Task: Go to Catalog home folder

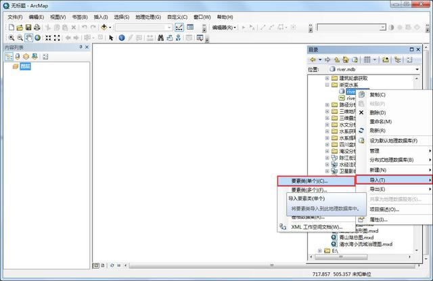Action: click(x=346, y=60)
